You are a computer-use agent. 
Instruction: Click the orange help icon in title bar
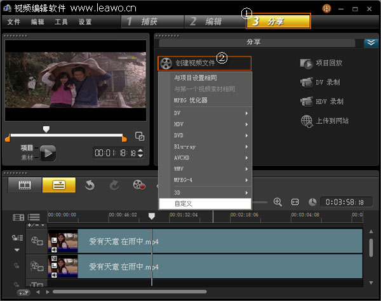[x=326, y=9]
